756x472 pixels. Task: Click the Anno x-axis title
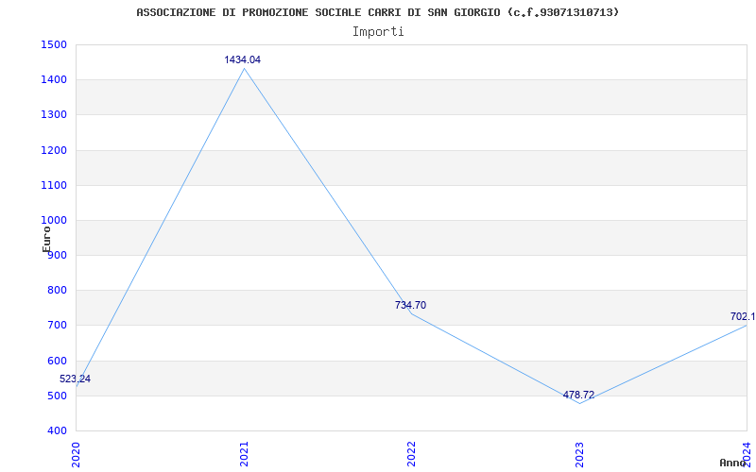(732, 463)
